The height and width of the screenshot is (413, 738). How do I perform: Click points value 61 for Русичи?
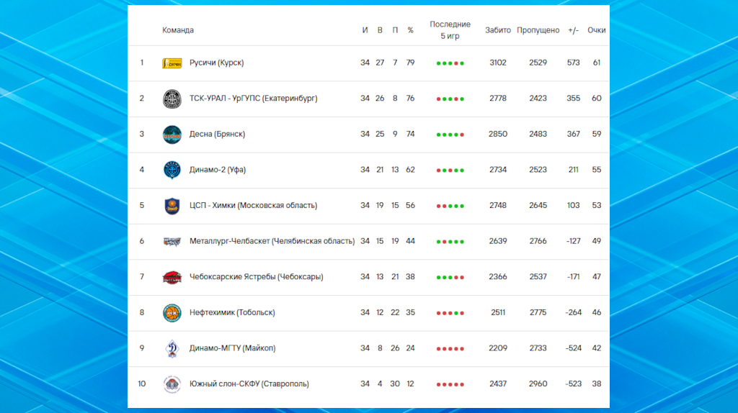coord(596,63)
